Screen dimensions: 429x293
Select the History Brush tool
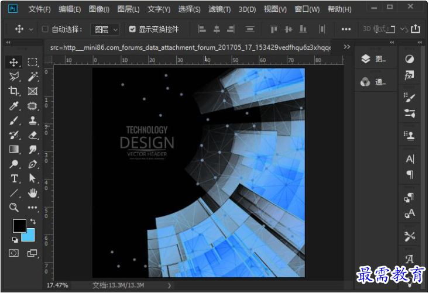[x=13, y=135]
